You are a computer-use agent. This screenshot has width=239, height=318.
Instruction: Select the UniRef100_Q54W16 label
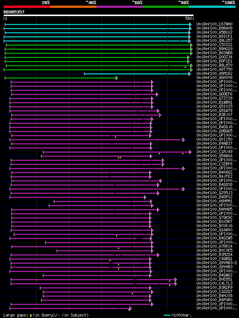click(x=214, y=156)
